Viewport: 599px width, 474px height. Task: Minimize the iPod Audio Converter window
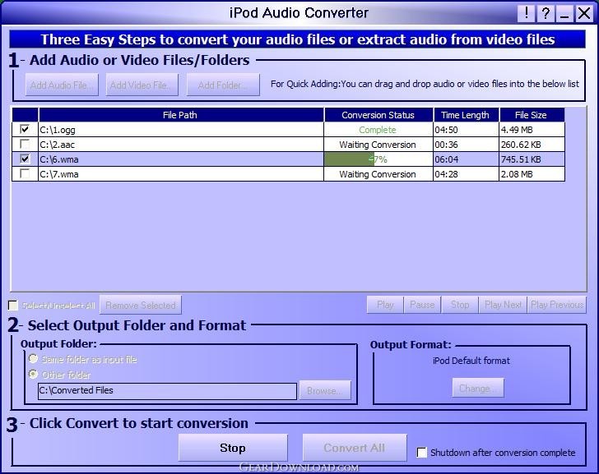point(564,14)
